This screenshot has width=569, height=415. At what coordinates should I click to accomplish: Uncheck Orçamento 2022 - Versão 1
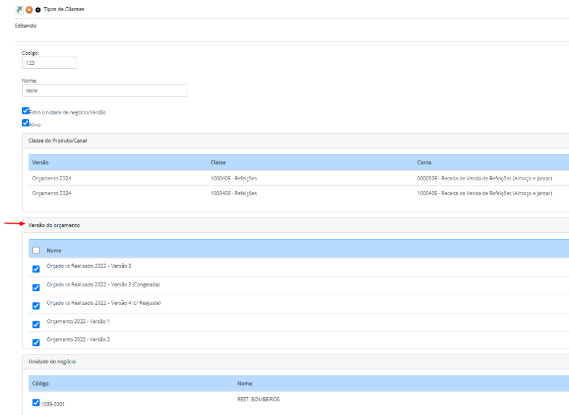pyautogui.click(x=36, y=325)
